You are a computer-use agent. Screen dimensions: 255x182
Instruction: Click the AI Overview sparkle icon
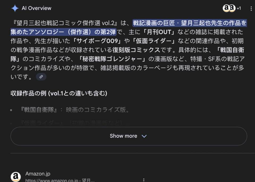(x=15, y=8)
